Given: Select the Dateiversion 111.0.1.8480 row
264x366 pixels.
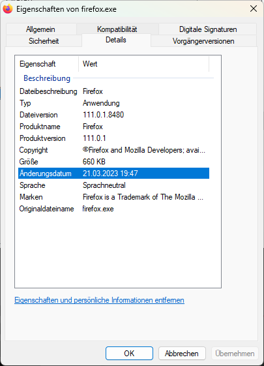Looking at the screenshot, I should (x=114, y=115).
